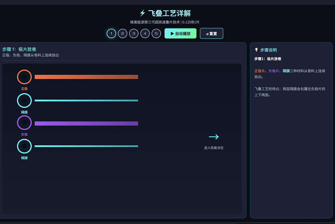Screen dimensions: 335x224
Task: Switch to step 5 circle
Action: [x=156, y=34]
